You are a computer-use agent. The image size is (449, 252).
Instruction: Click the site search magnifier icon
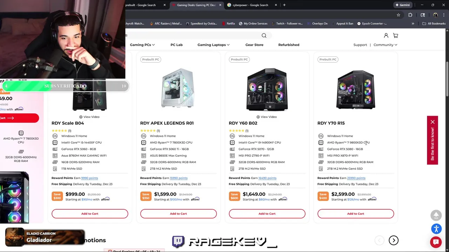[x=264, y=35]
